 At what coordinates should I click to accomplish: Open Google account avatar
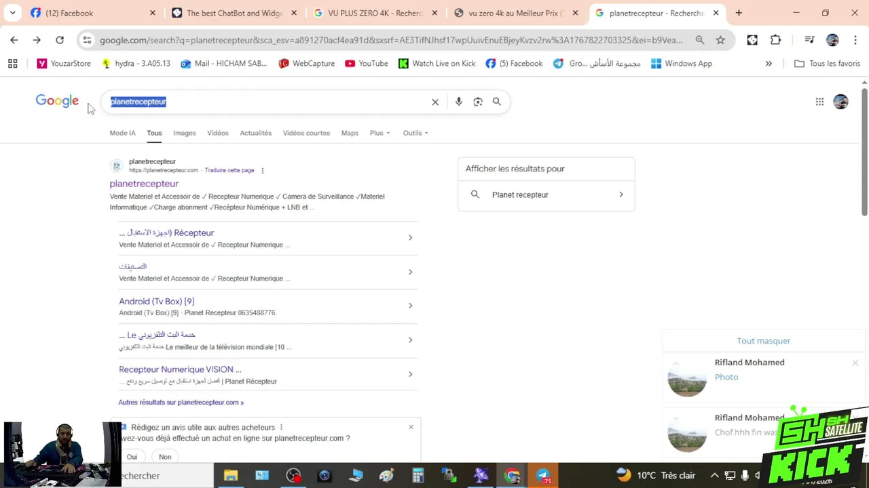coord(840,102)
